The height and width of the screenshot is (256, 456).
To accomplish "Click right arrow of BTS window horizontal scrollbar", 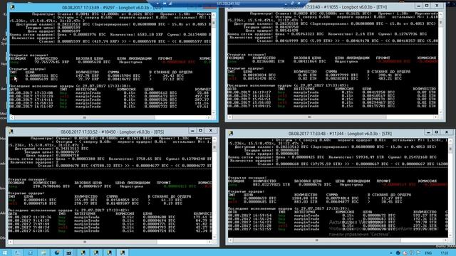I will (209, 242).
